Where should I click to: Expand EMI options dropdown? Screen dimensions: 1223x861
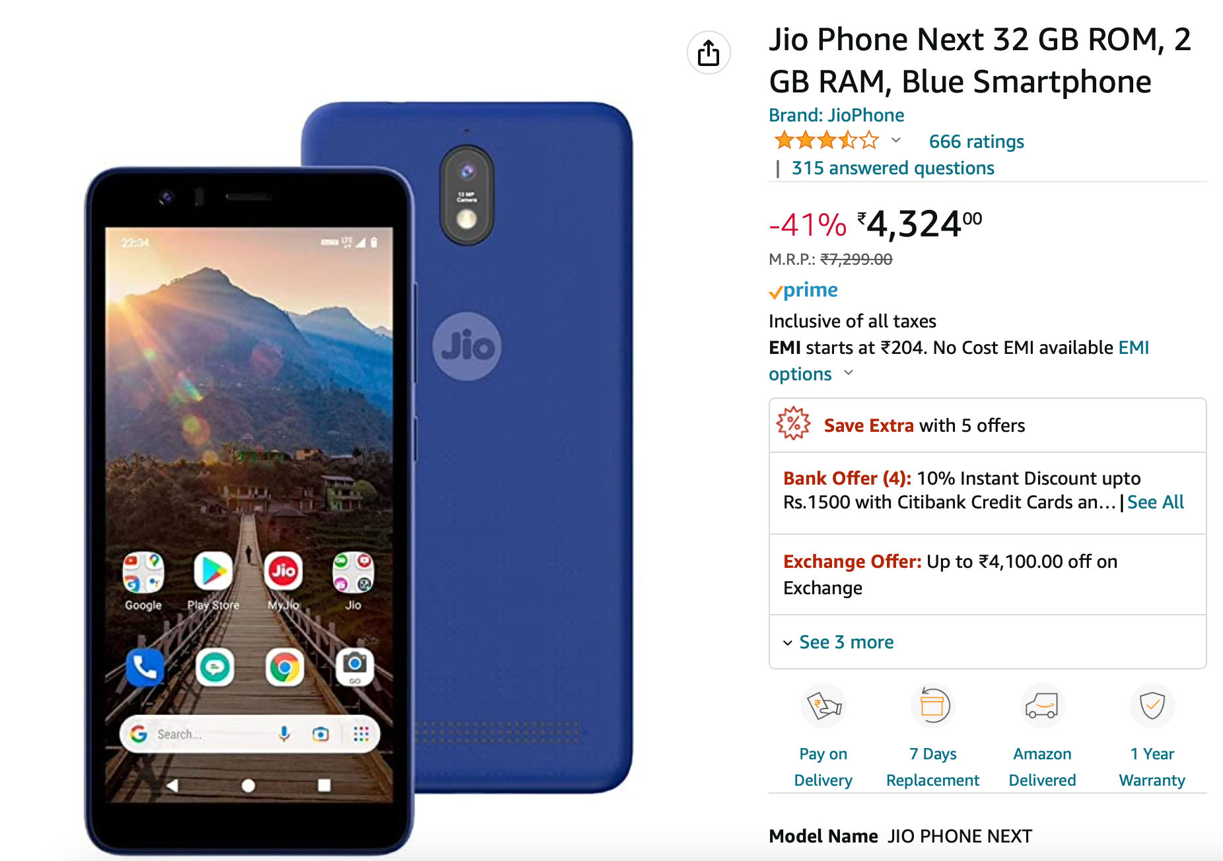(811, 374)
